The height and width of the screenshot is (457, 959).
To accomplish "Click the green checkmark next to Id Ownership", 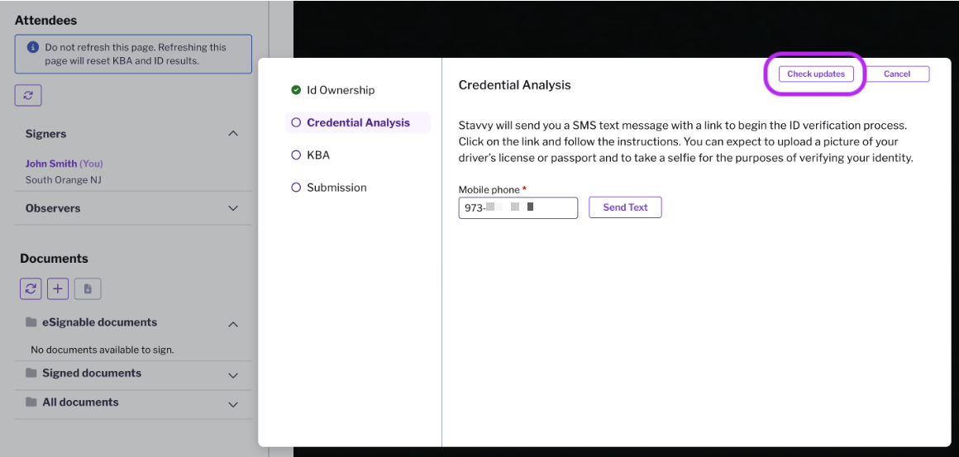I will [x=296, y=90].
